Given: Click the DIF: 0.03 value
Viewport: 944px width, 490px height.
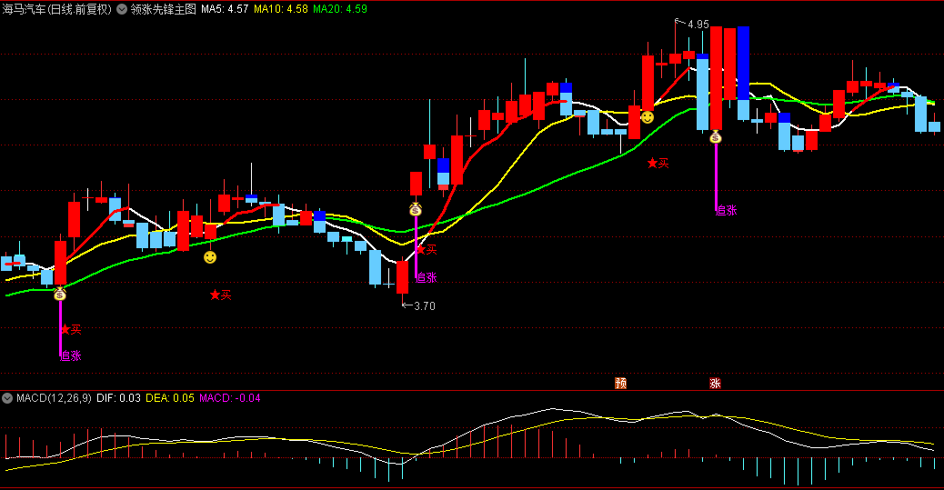Looking at the screenshot, I should point(118,398).
